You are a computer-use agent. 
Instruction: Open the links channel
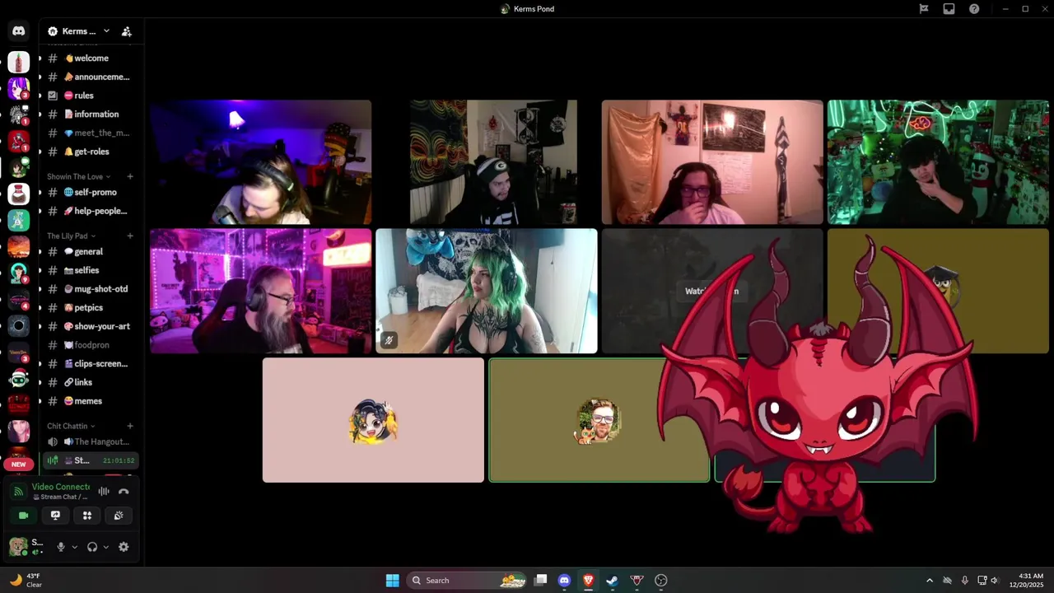[90, 382]
